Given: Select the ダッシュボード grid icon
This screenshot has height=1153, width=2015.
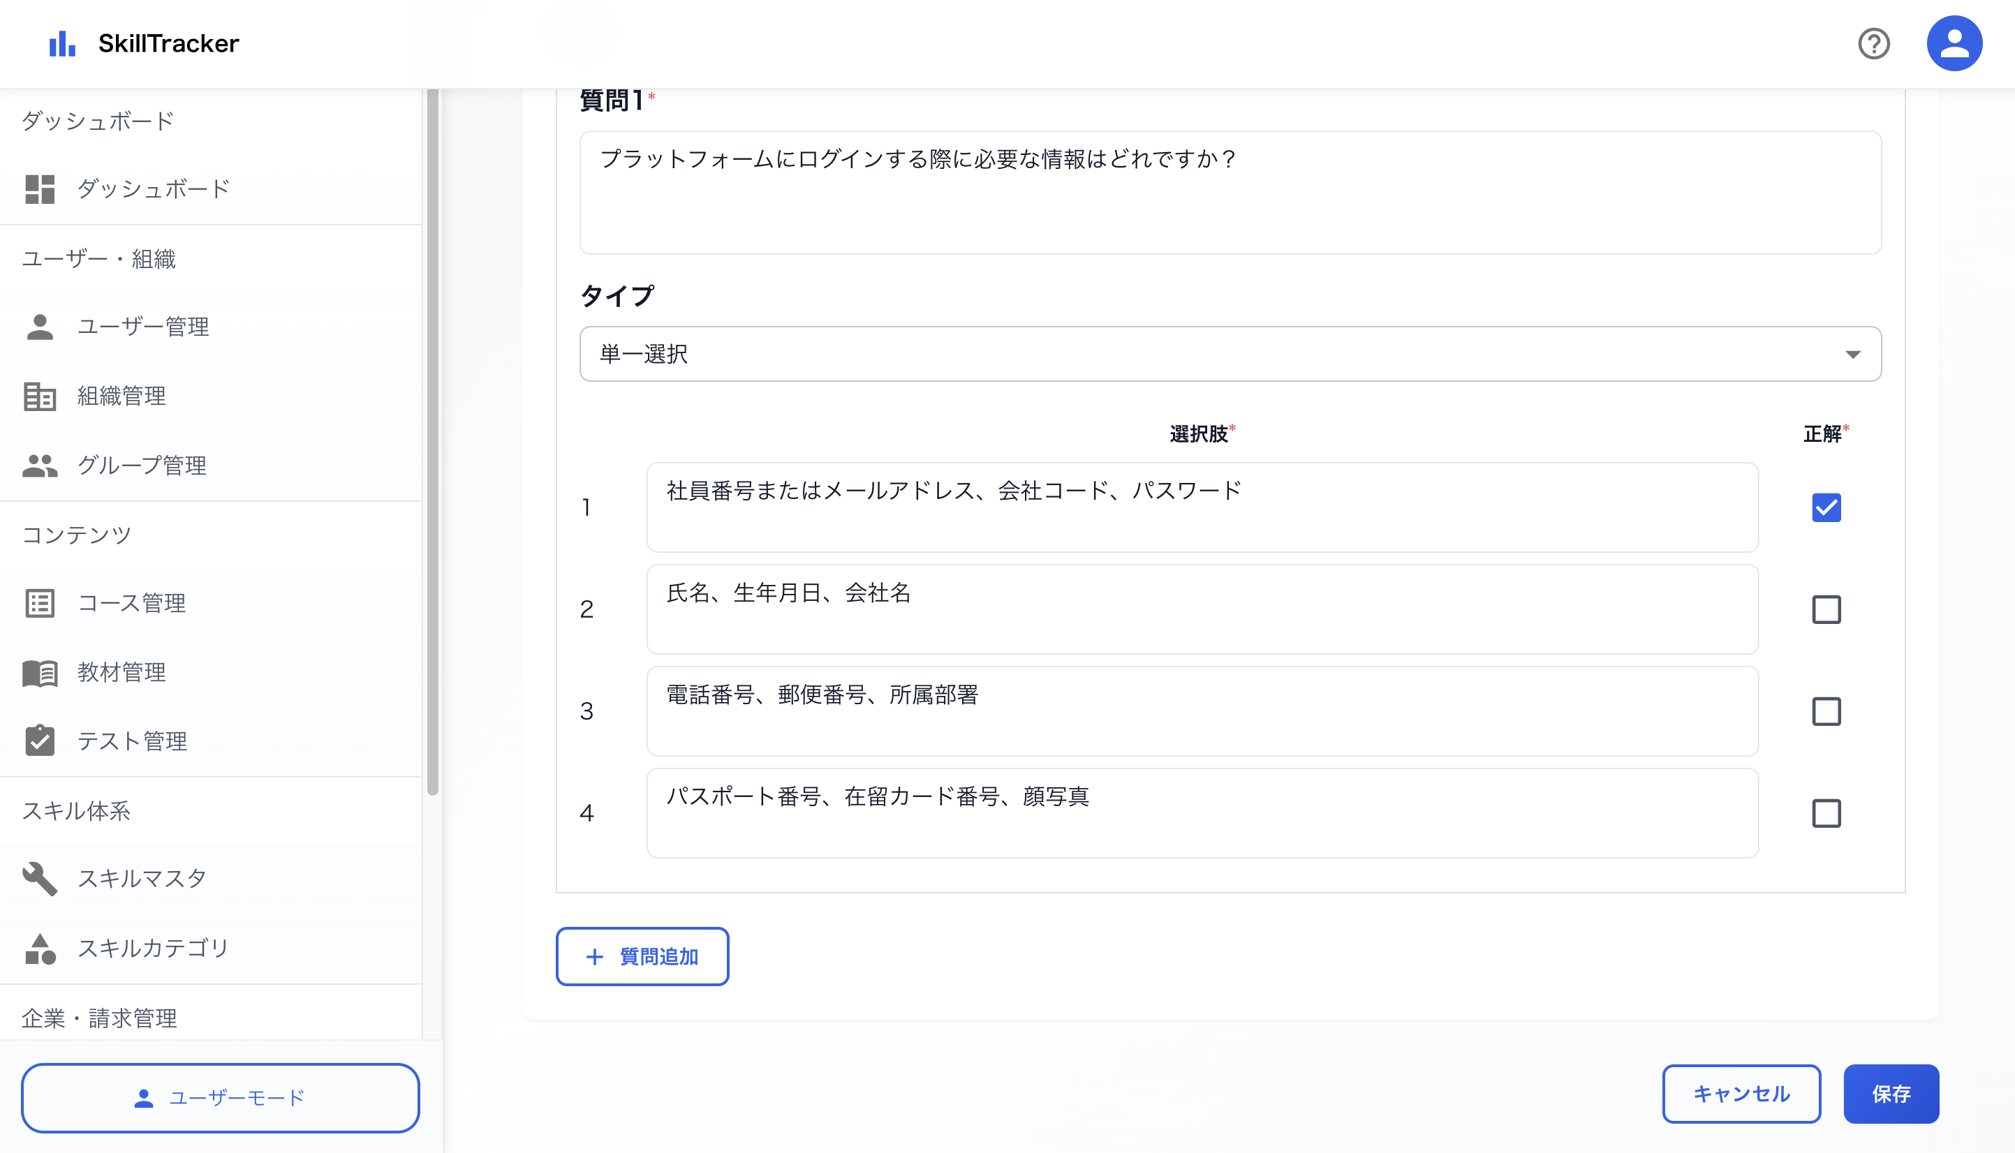Looking at the screenshot, I should 40,189.
